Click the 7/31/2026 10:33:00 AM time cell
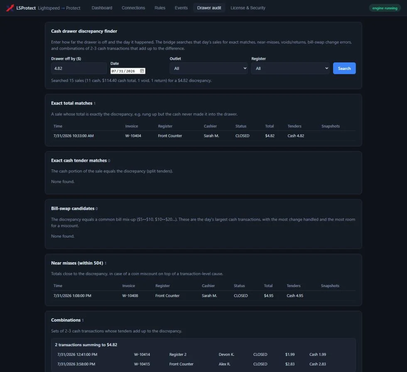This screenshot has width=407, height=372. tap(74, 136)
